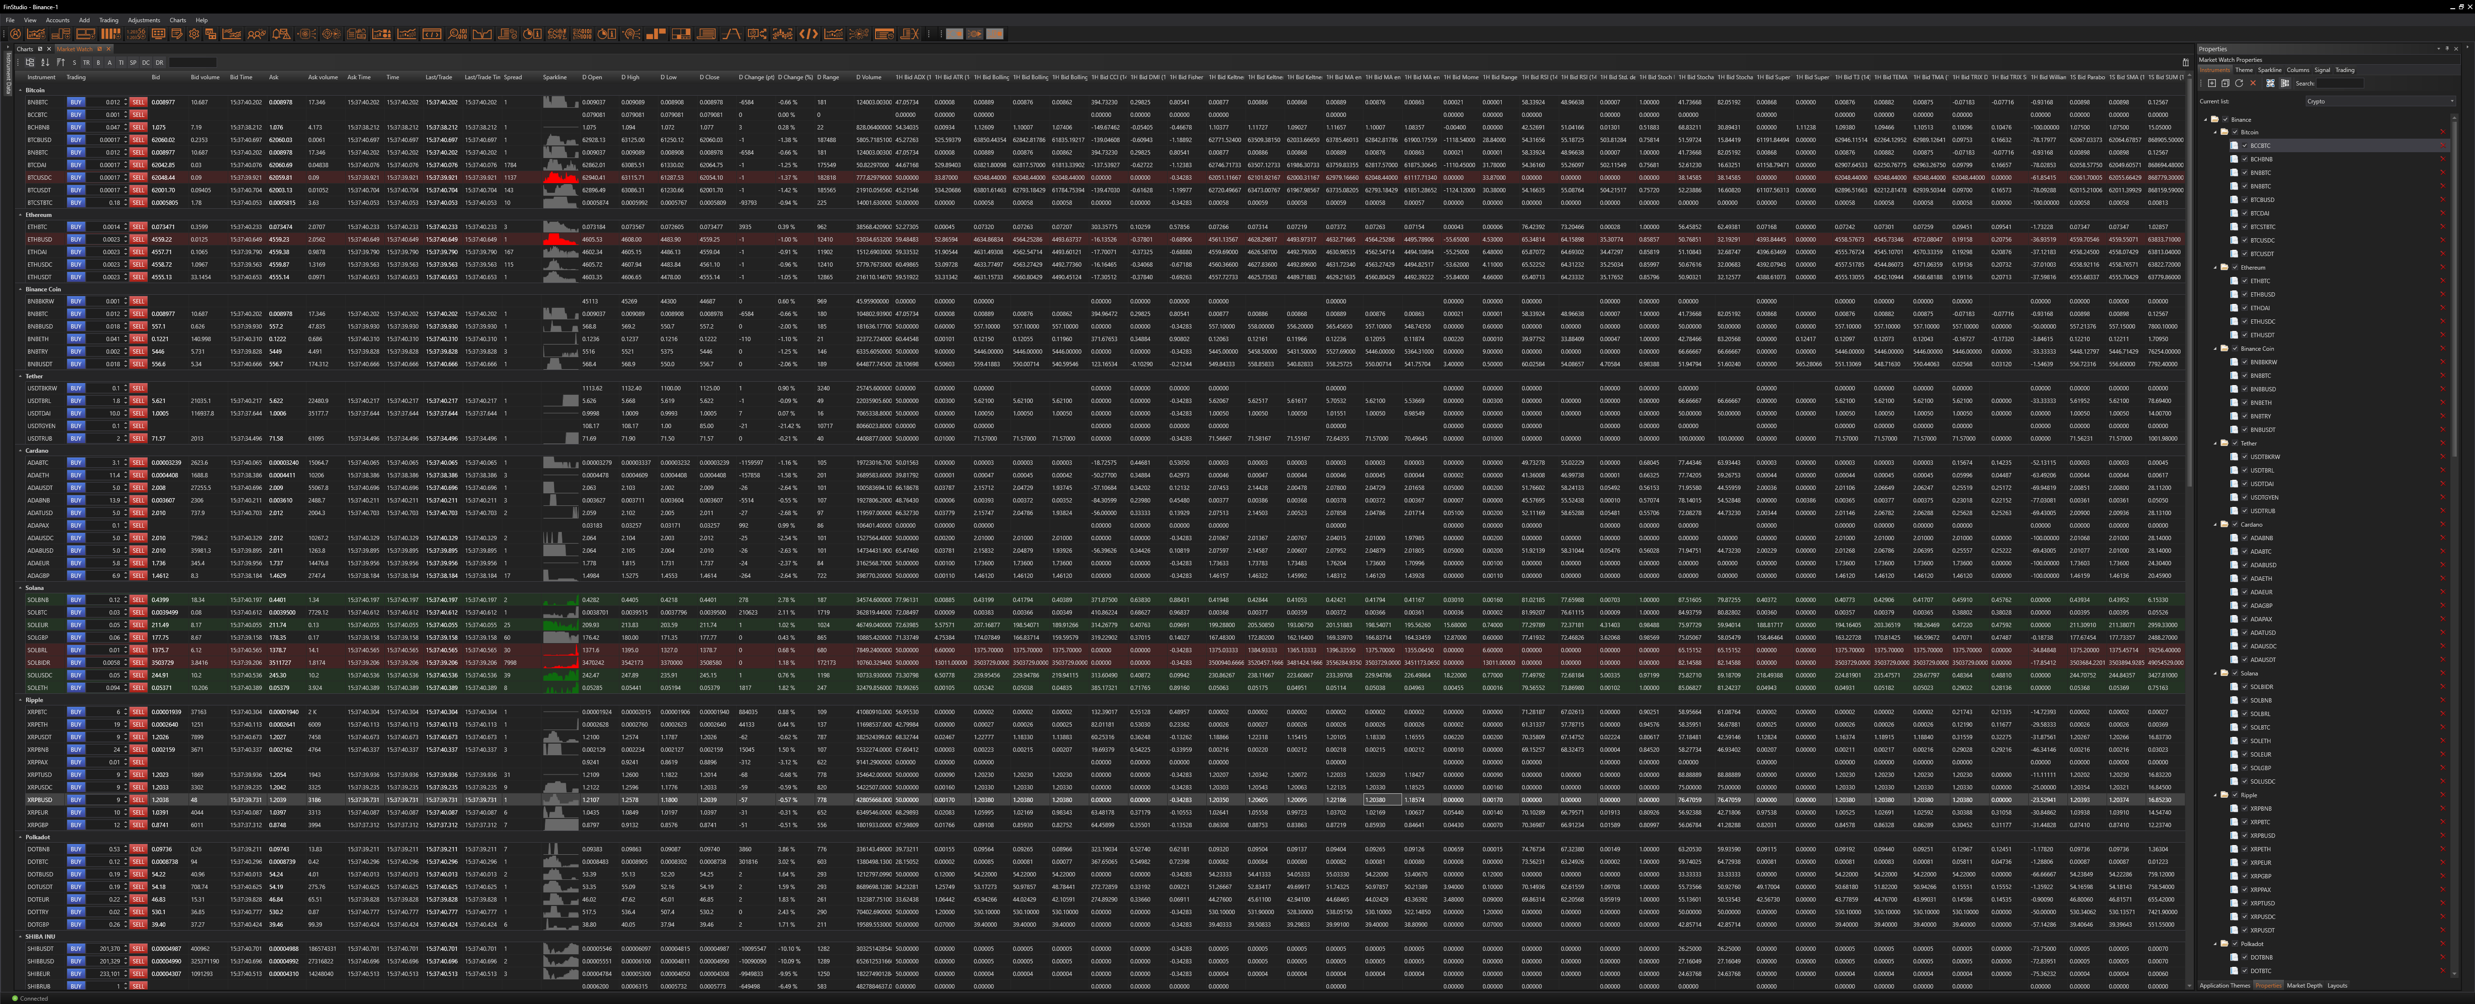
Task: Click BUY button for BTCBUSD row
Action: [x=76, y=140]
